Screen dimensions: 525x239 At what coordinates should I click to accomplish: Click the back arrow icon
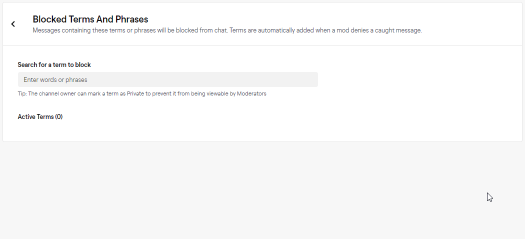coord(13,24)
